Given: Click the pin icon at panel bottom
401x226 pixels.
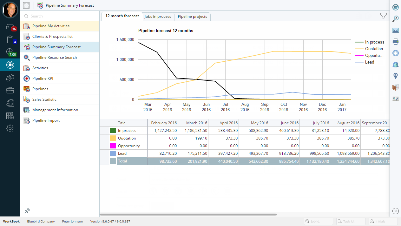Looking at the screenshot, I should click(27, 210).
